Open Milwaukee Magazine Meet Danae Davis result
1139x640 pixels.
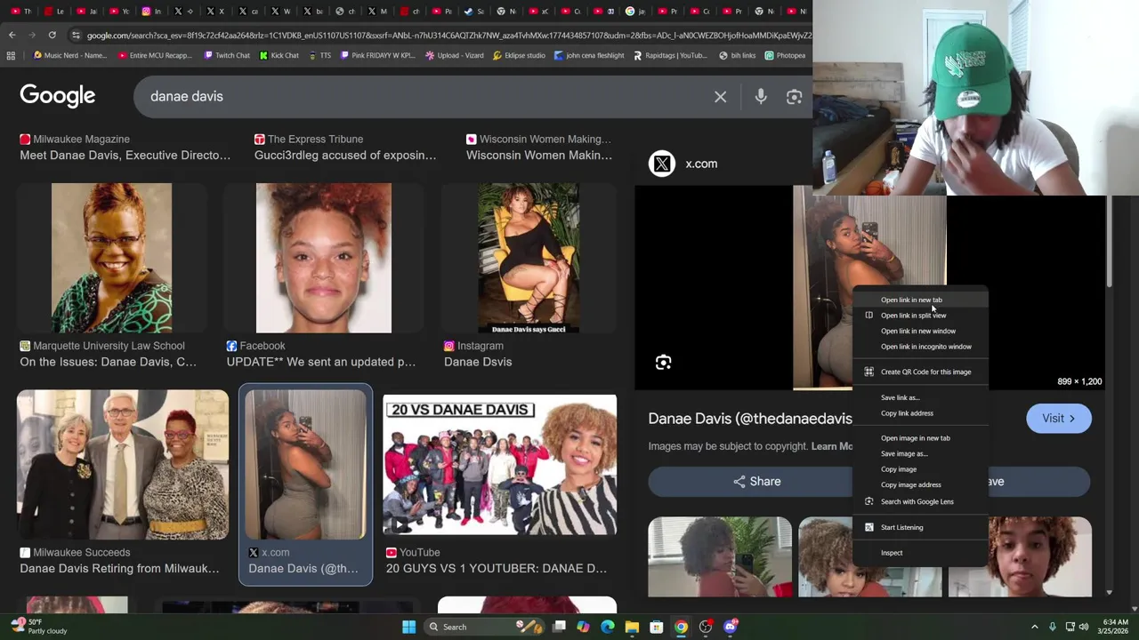tap(125, 148)
